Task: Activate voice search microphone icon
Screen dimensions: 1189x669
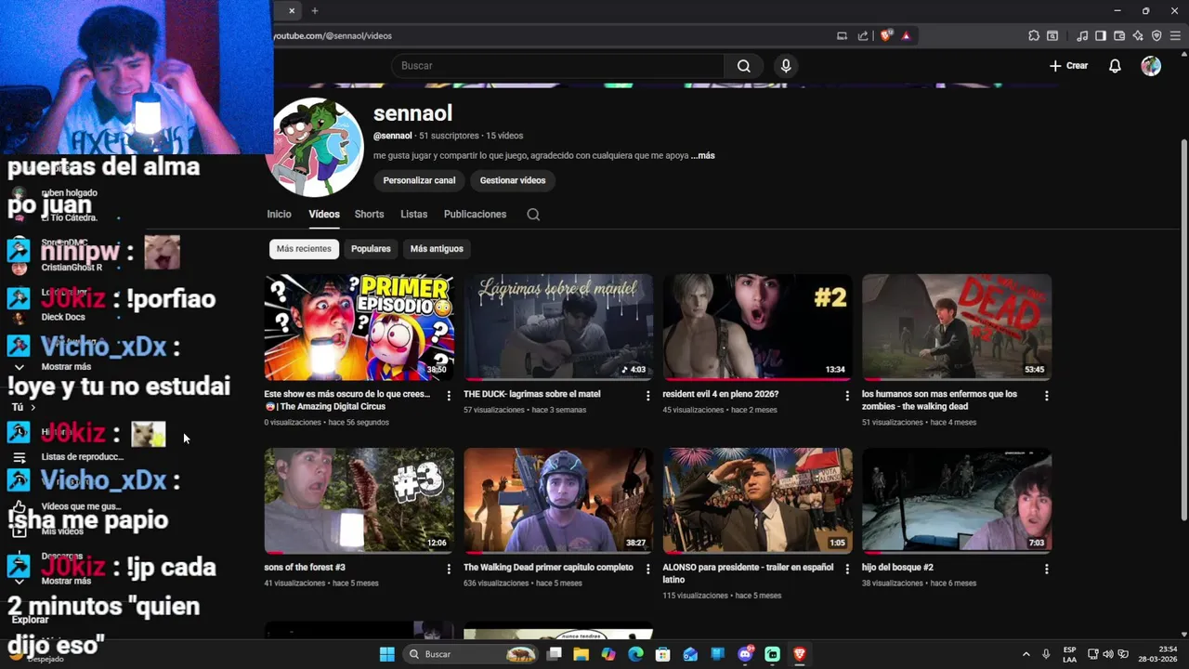Action: [786, 66]
